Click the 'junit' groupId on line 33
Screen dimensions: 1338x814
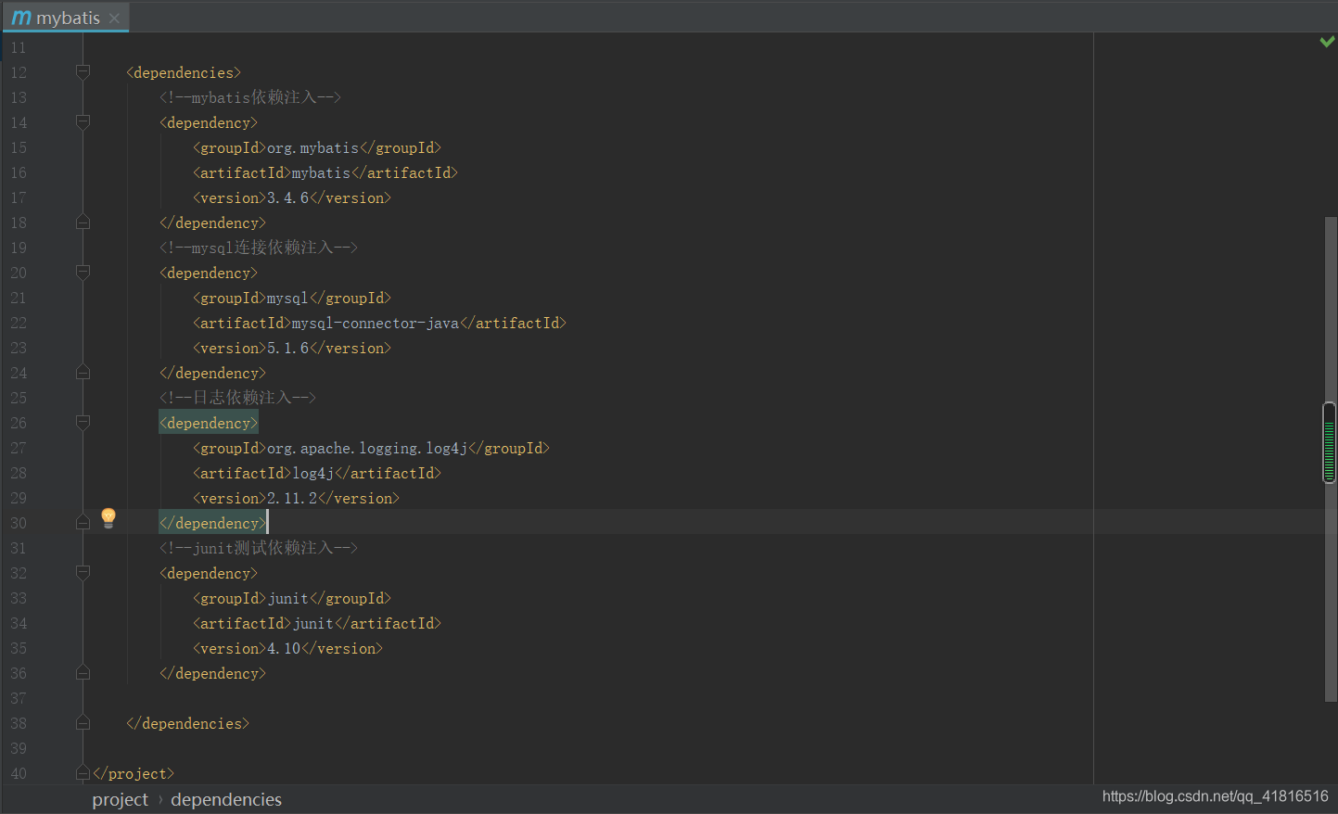287,598
